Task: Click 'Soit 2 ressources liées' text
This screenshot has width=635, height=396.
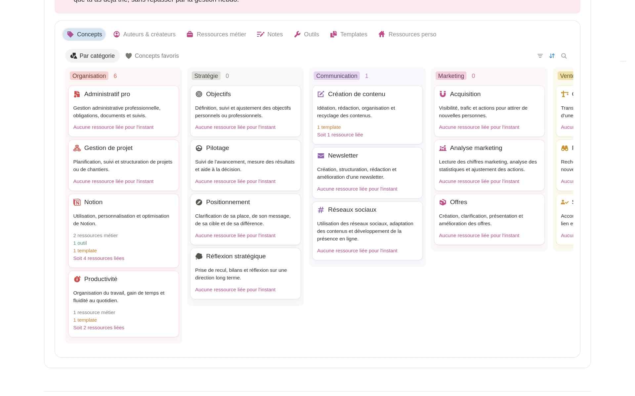Action: (99, 328)
